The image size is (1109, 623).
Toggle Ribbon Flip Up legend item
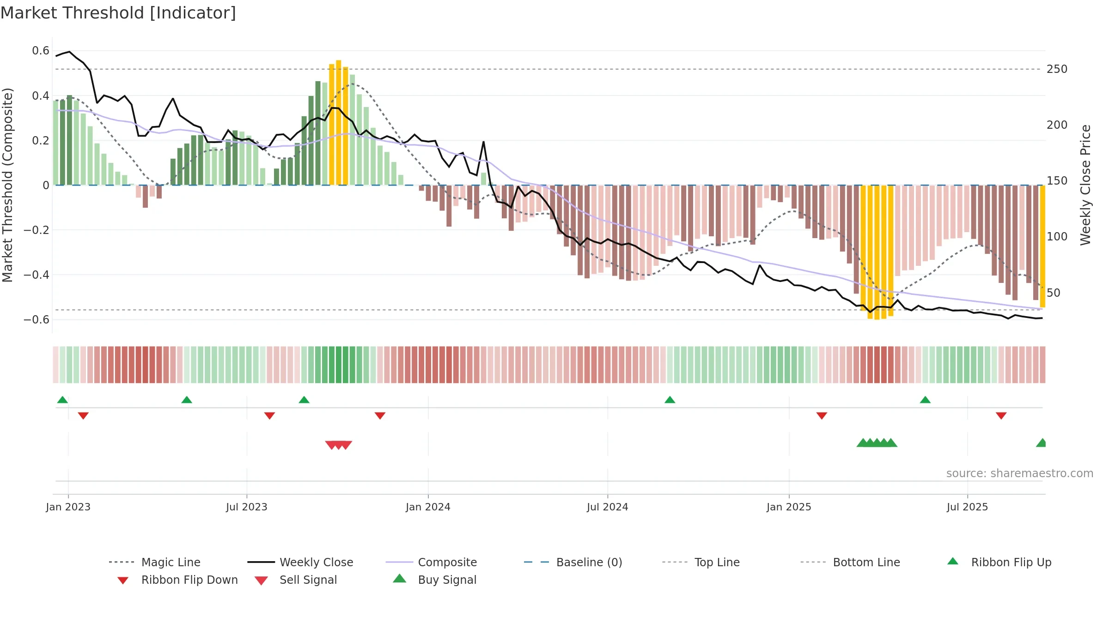pyautogui.click(x=999, y=562)
